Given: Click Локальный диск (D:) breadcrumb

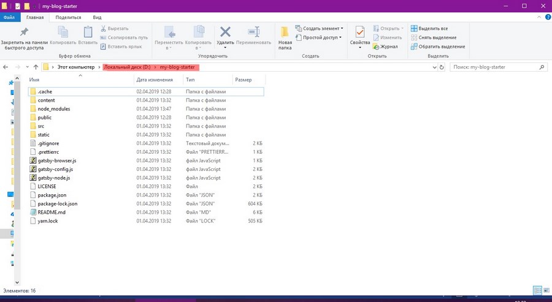Looking at the screenshot, I should point(127,67).
